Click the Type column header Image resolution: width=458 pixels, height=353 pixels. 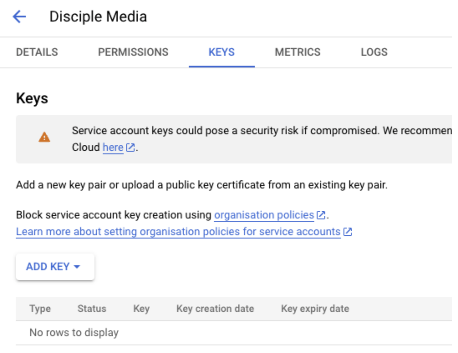click(x=40, y=309)
